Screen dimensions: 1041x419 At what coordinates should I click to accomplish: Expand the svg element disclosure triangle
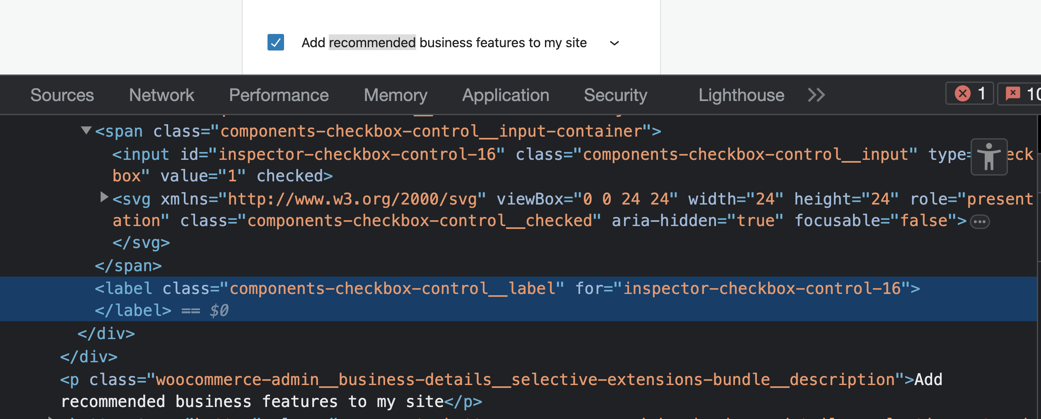click(104, 197)
